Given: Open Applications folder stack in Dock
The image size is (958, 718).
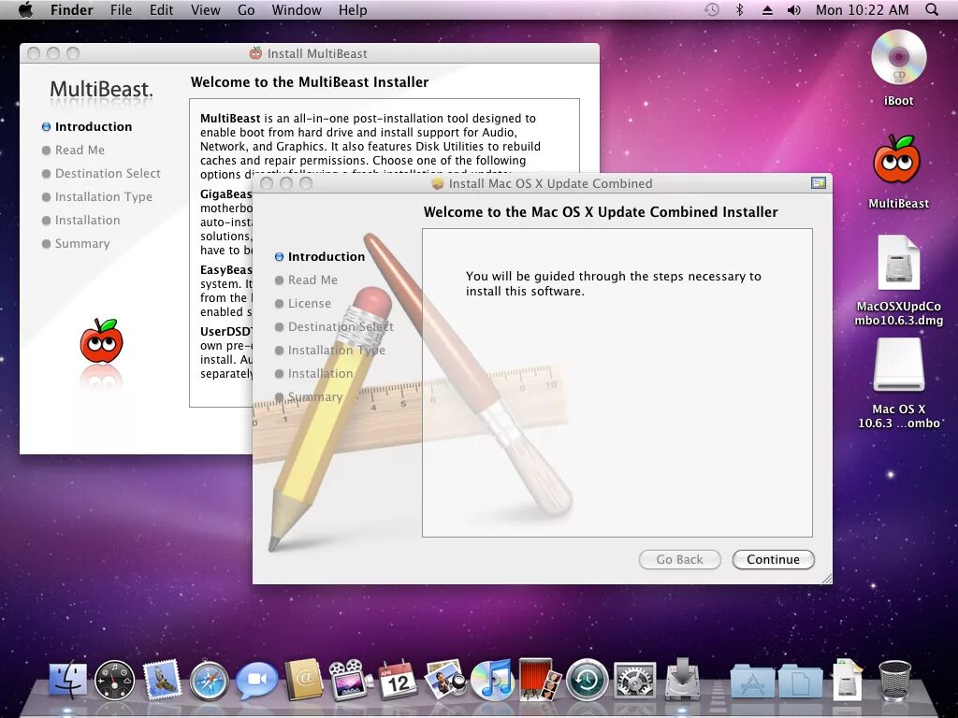Looking at the screenshot, I should [x=752, y=681].
